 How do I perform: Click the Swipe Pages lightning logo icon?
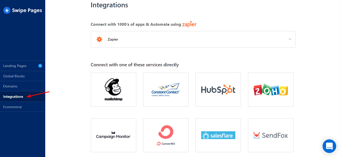pos(7,10)
